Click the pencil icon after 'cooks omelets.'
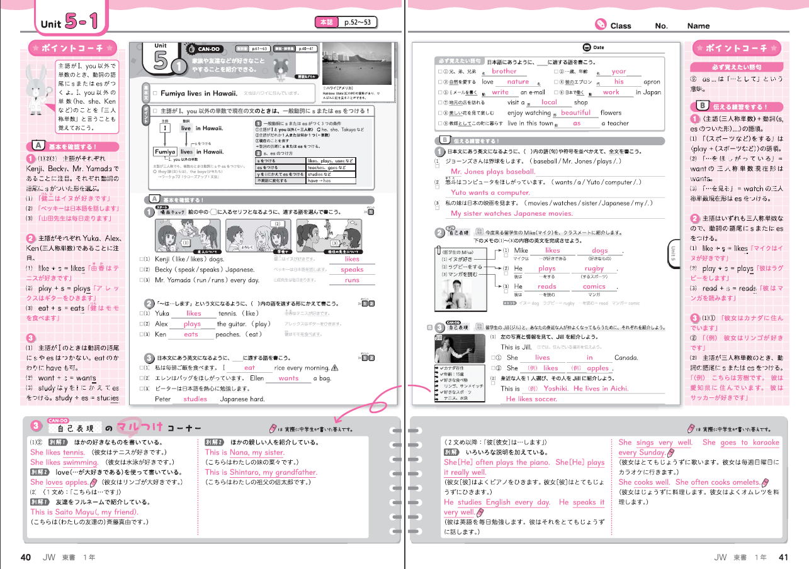The image size is (809, 569). pos(766,482)
